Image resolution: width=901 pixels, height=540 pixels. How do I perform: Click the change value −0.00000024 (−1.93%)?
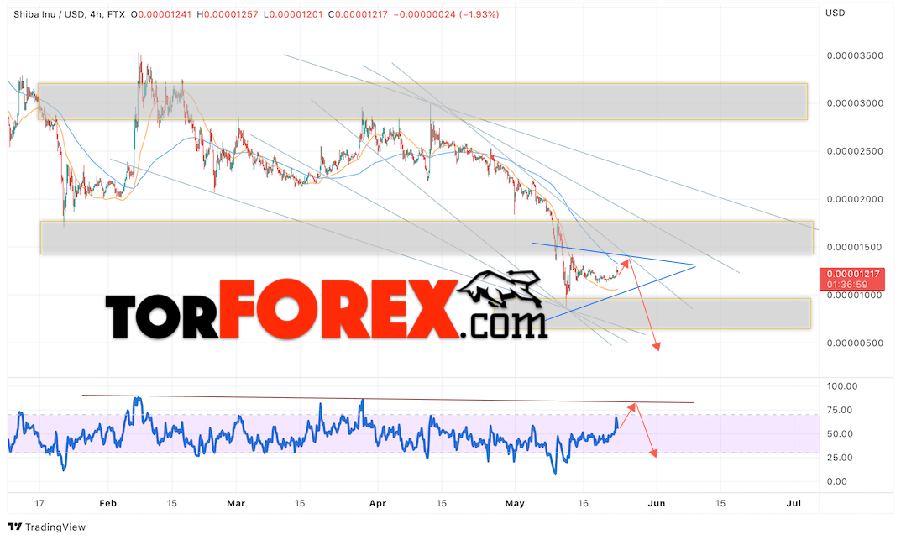pos(447,14)
